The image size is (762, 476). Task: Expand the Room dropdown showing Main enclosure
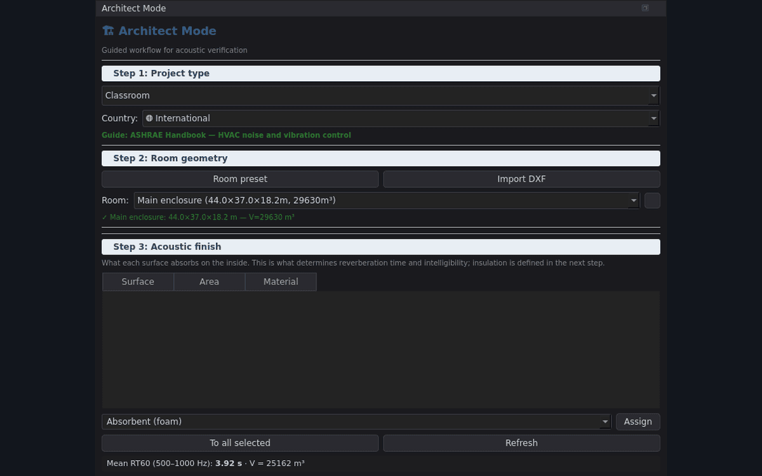(x=387, y=201)
